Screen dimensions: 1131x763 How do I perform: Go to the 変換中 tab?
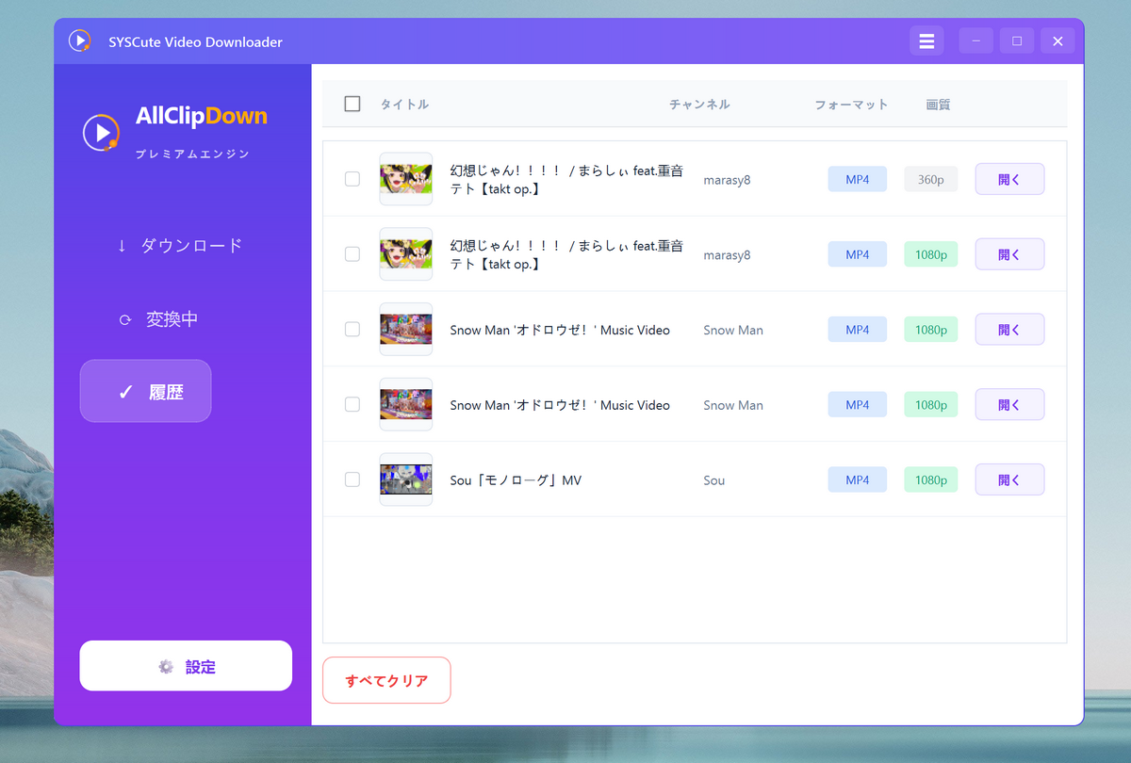point(172,319)
